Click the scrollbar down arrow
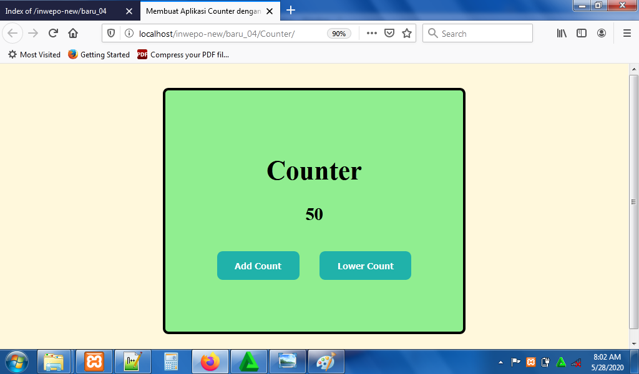 tap(634, 344)
